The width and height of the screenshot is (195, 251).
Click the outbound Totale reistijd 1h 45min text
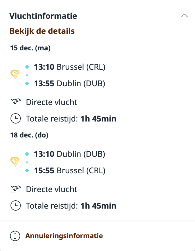click(x=71, y=118)
